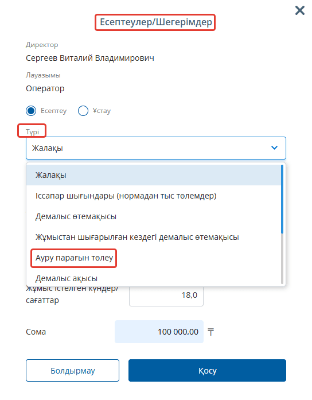Choose Демалыс ақысы from the list
This screenshot has height=400, width=312.
(154, 278)
